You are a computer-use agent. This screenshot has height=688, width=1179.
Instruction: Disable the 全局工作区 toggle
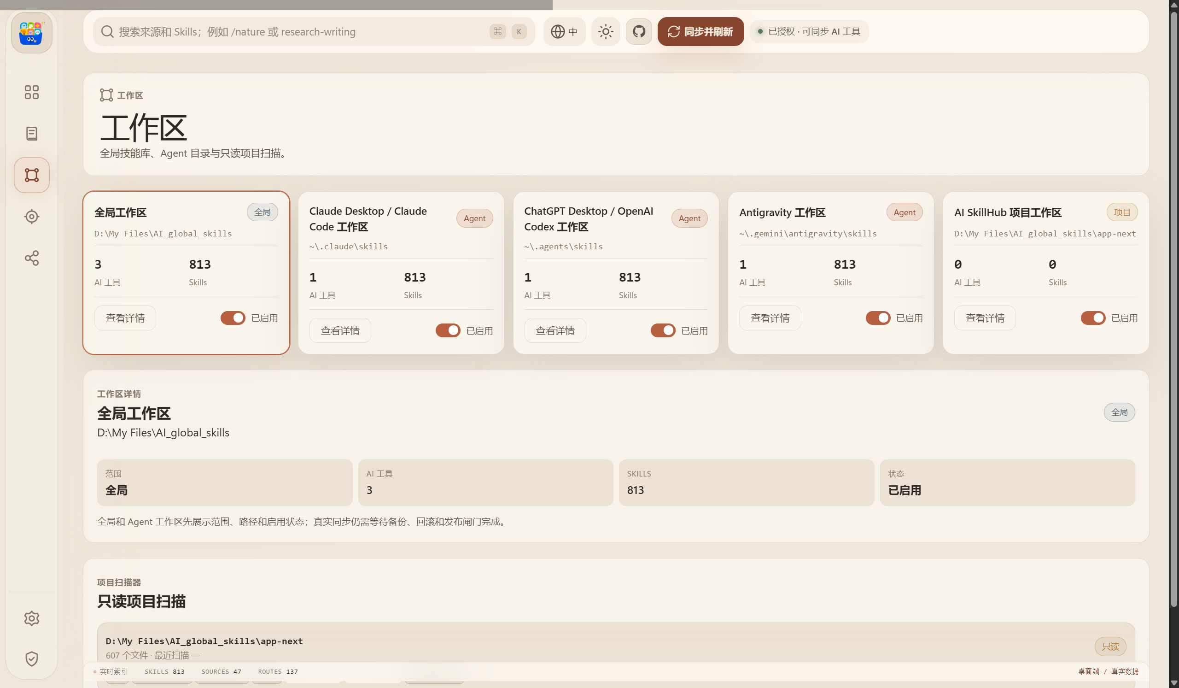(x=233, y=318)
